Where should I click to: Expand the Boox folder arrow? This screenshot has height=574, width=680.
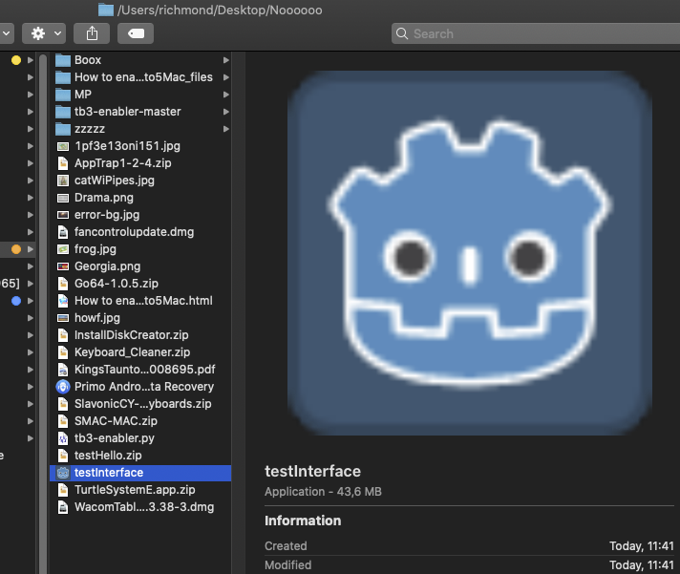pos(226,60)
